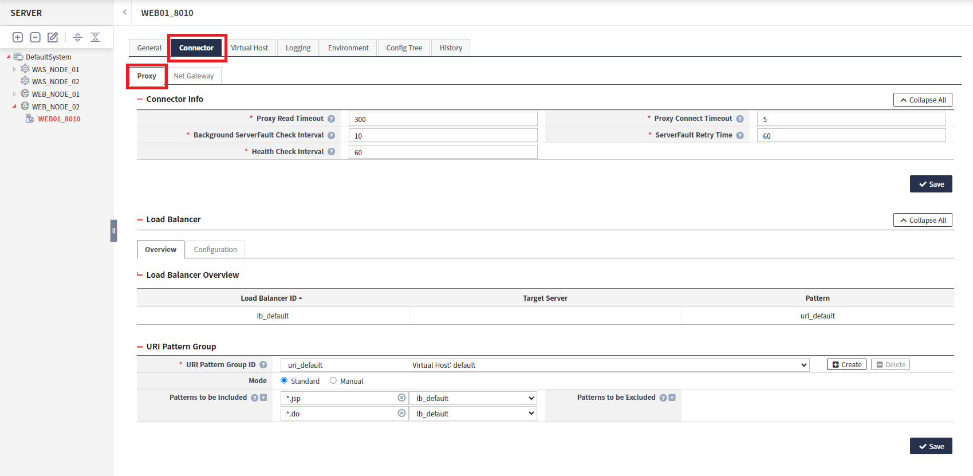The image size is (973, 476).
Task: Click the expand all tree icon
Action: [x=78, y=37]
